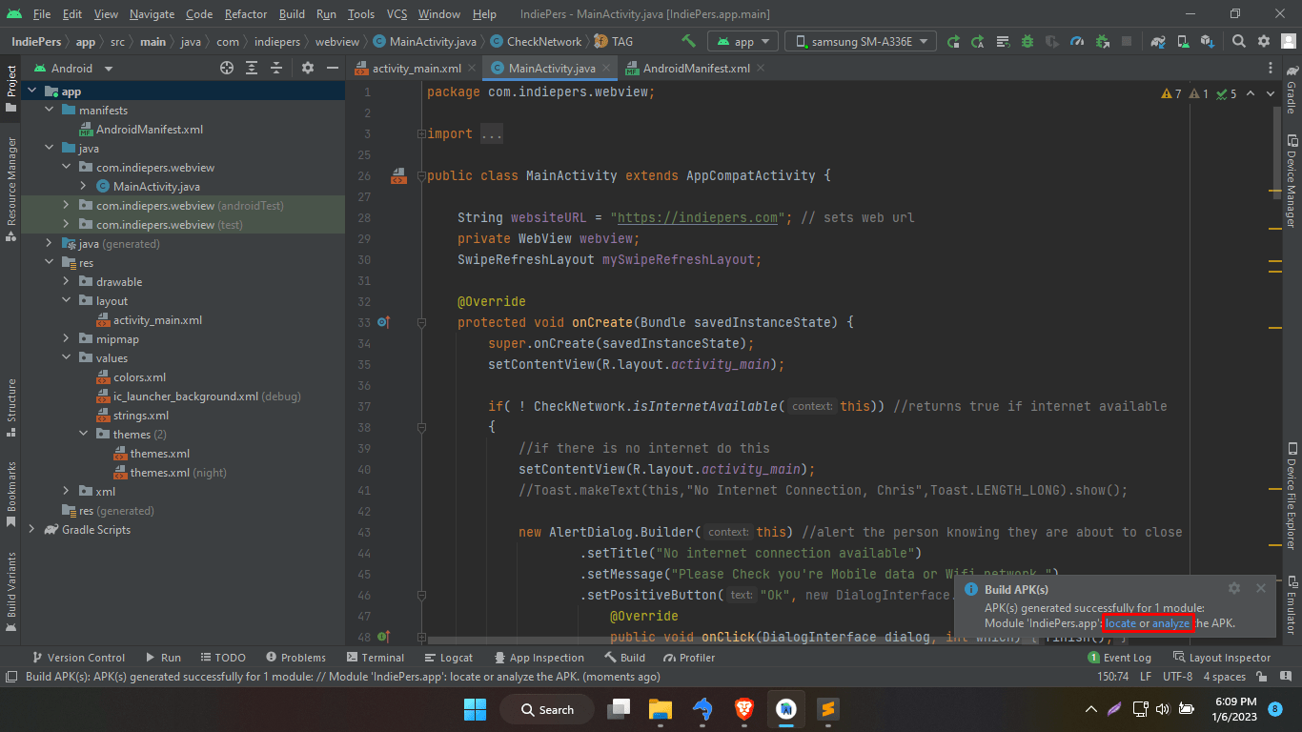The width and height of the screenshot is (1302, 732).
Task: Open the Profile app gauge icon
Action: (1076, 41)
